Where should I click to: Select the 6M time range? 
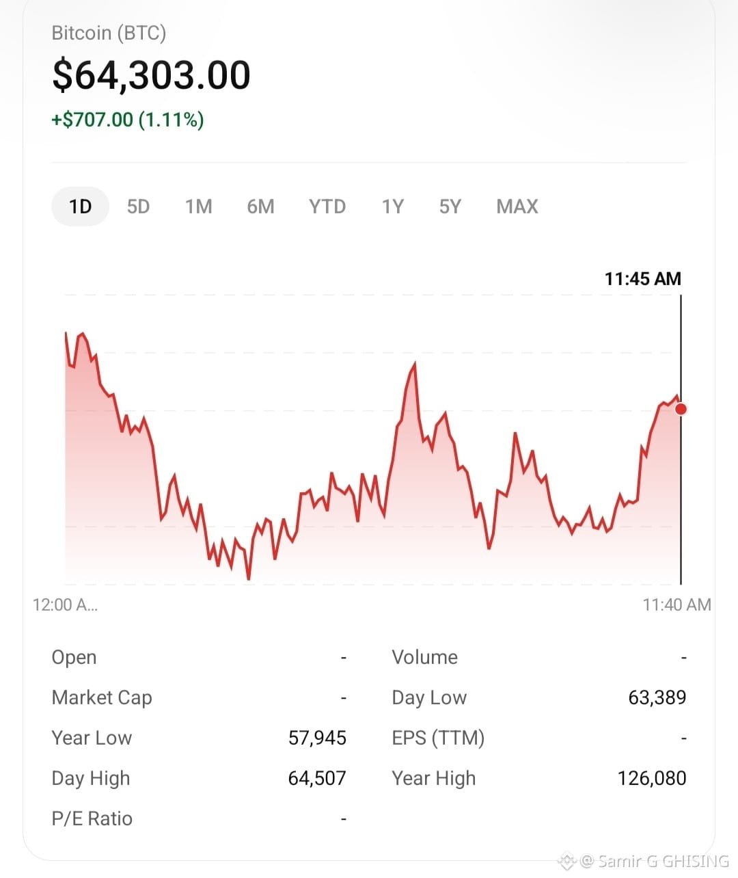tap(260, 207)
